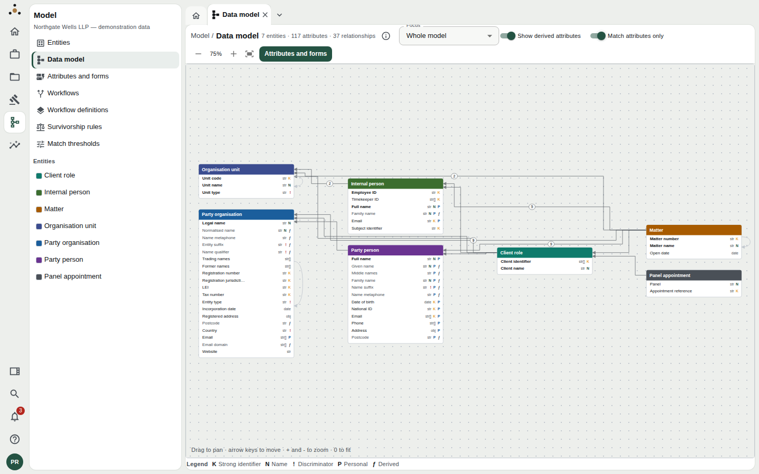759x474 pixels.
Task: Open Entities in the Model menu
Action: pyautogui.click(x=105, y=43)
